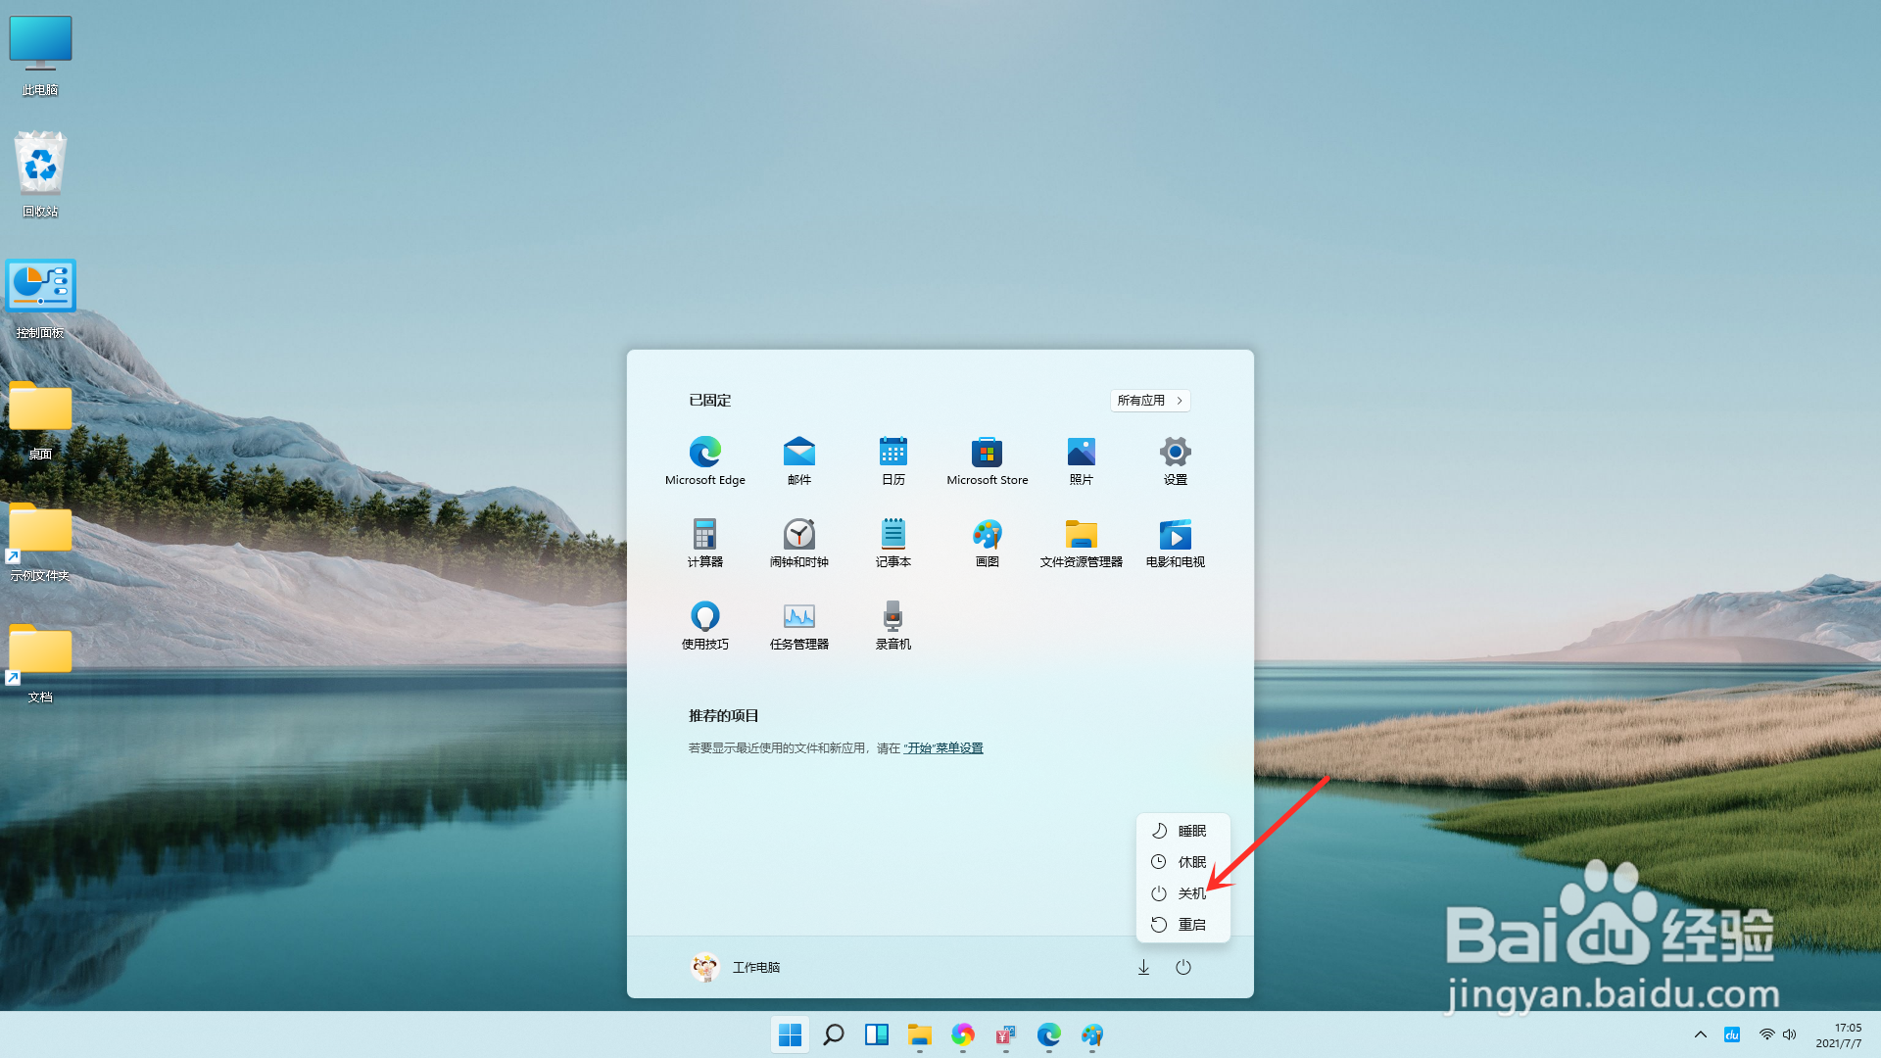
Task: Start the 录音机 app
Action: click(892, 624)
